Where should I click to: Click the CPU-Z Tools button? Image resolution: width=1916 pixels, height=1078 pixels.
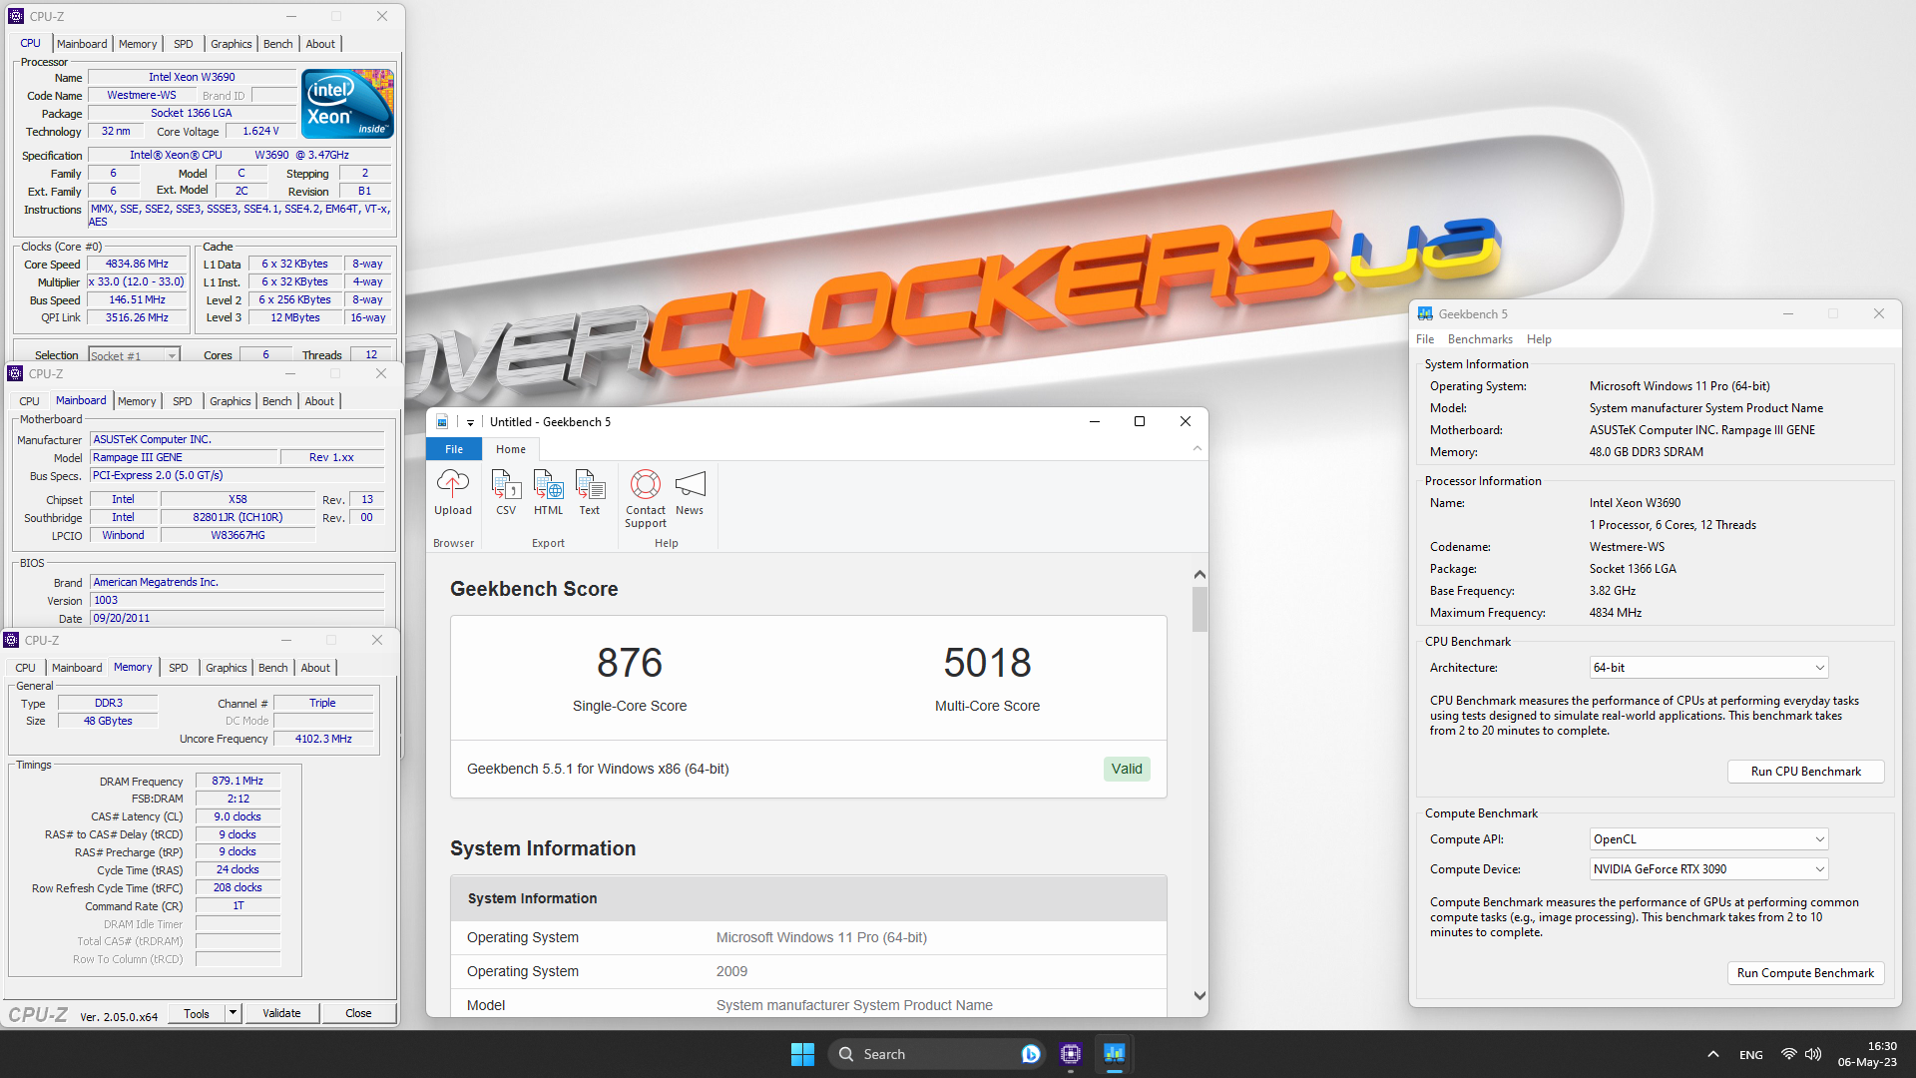click(197, 1013)
